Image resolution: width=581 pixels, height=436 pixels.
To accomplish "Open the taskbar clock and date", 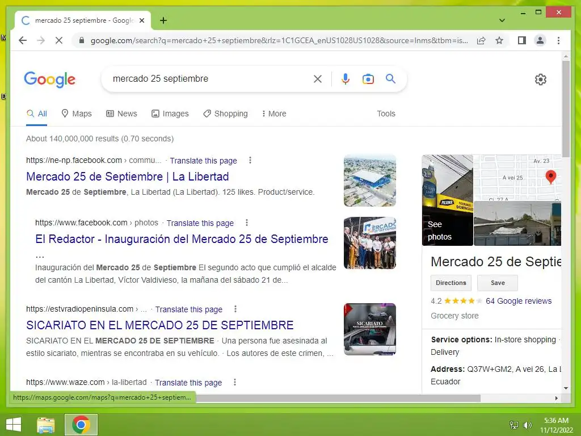I will point(556,425).
